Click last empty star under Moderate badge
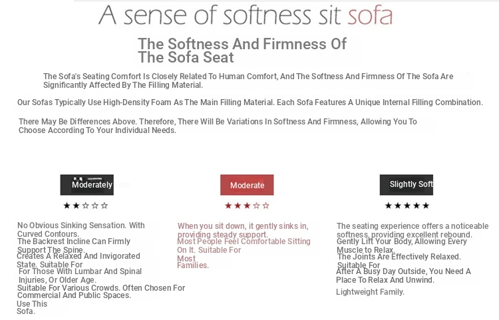The image size is (499, 320). [266, 206]
